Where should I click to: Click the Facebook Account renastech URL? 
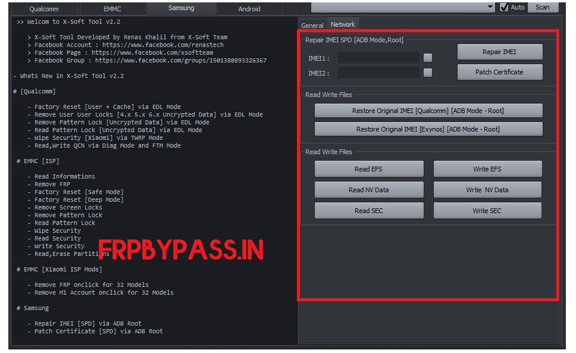pyautogui.click(x=162, y=45)
